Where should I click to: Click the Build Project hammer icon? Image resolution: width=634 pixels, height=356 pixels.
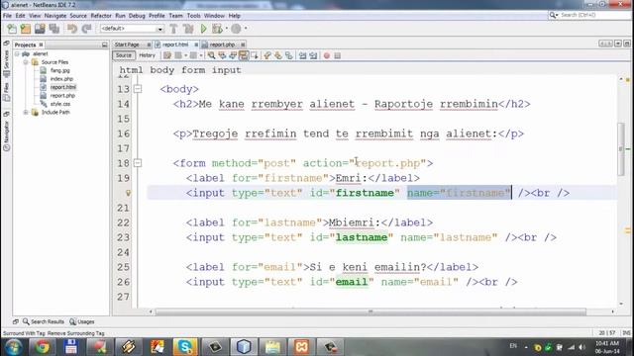pyautogui.click(x=173, y=29)
